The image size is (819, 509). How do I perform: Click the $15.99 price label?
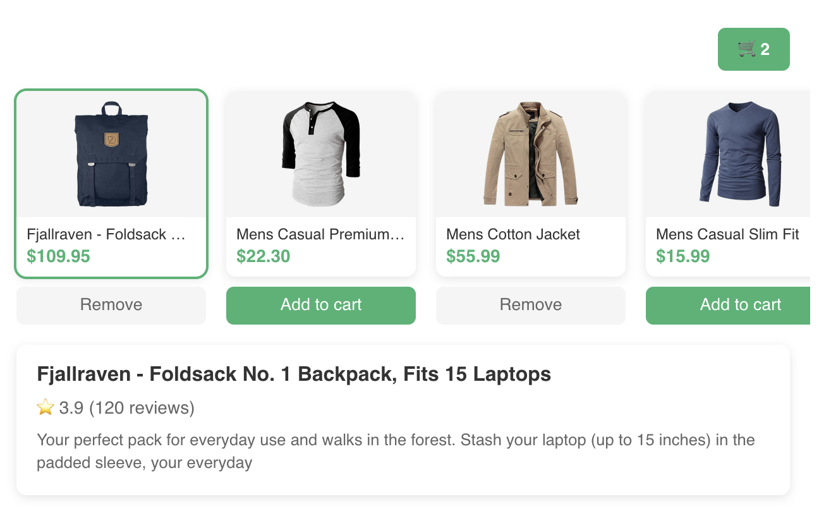(682, 256)
